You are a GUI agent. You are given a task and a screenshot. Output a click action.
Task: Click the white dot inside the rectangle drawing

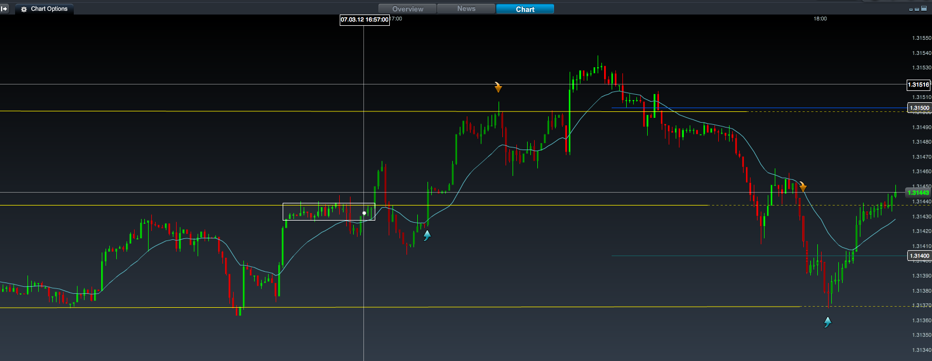coord(365,214)
